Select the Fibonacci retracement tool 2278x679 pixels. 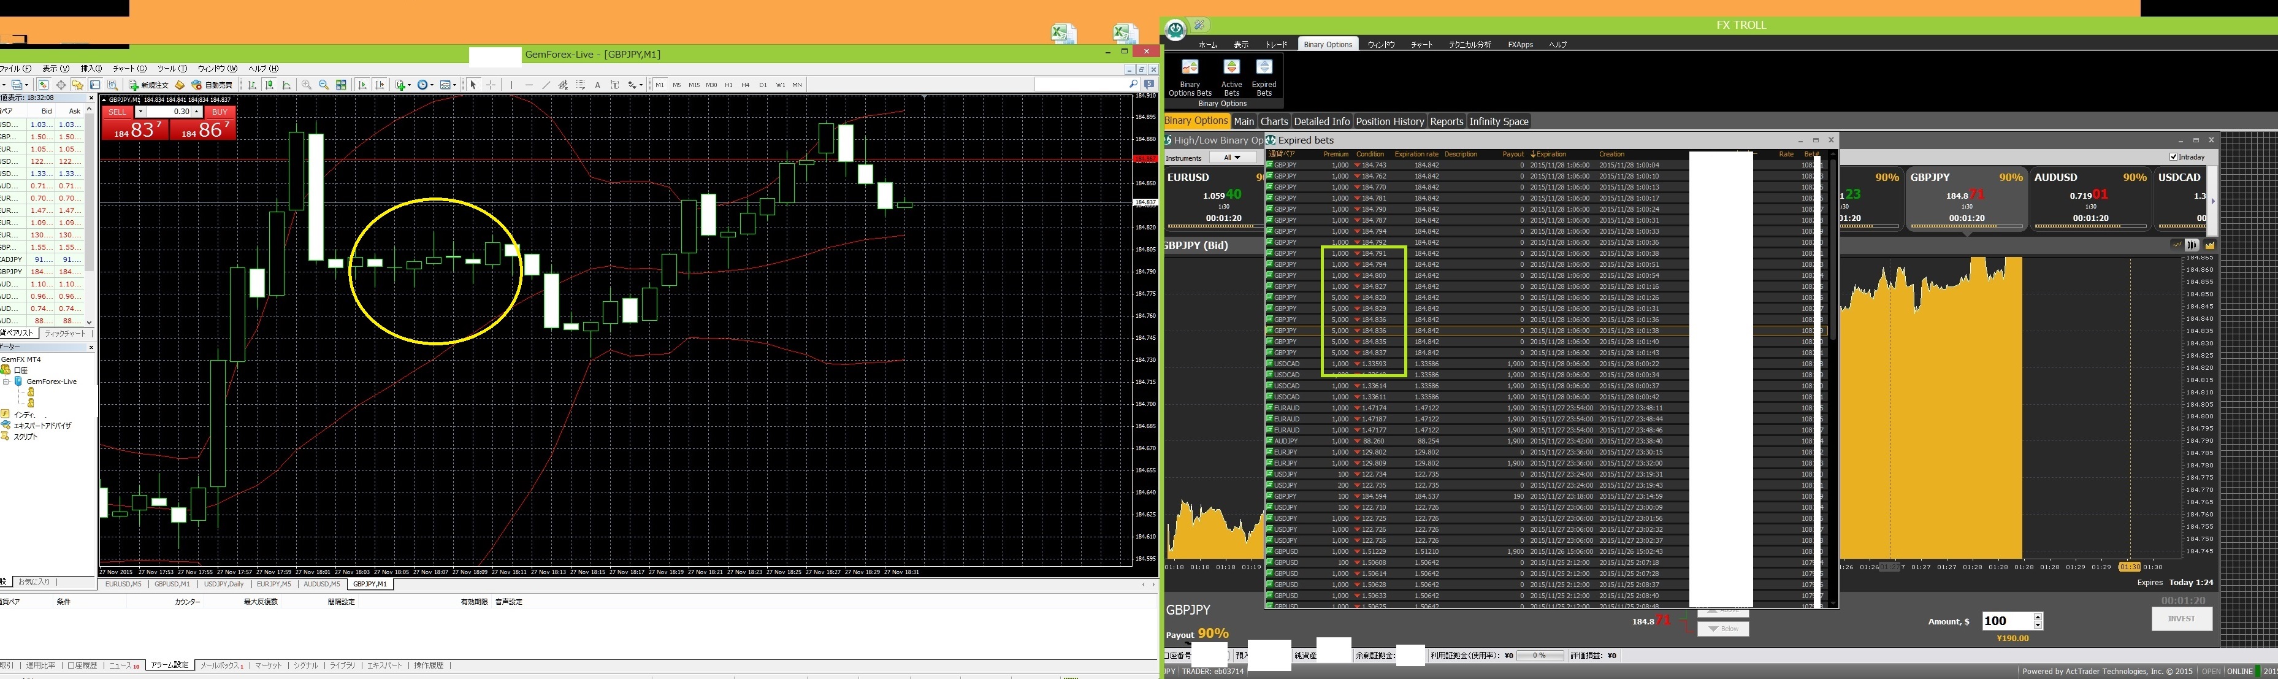coord(580,85)
